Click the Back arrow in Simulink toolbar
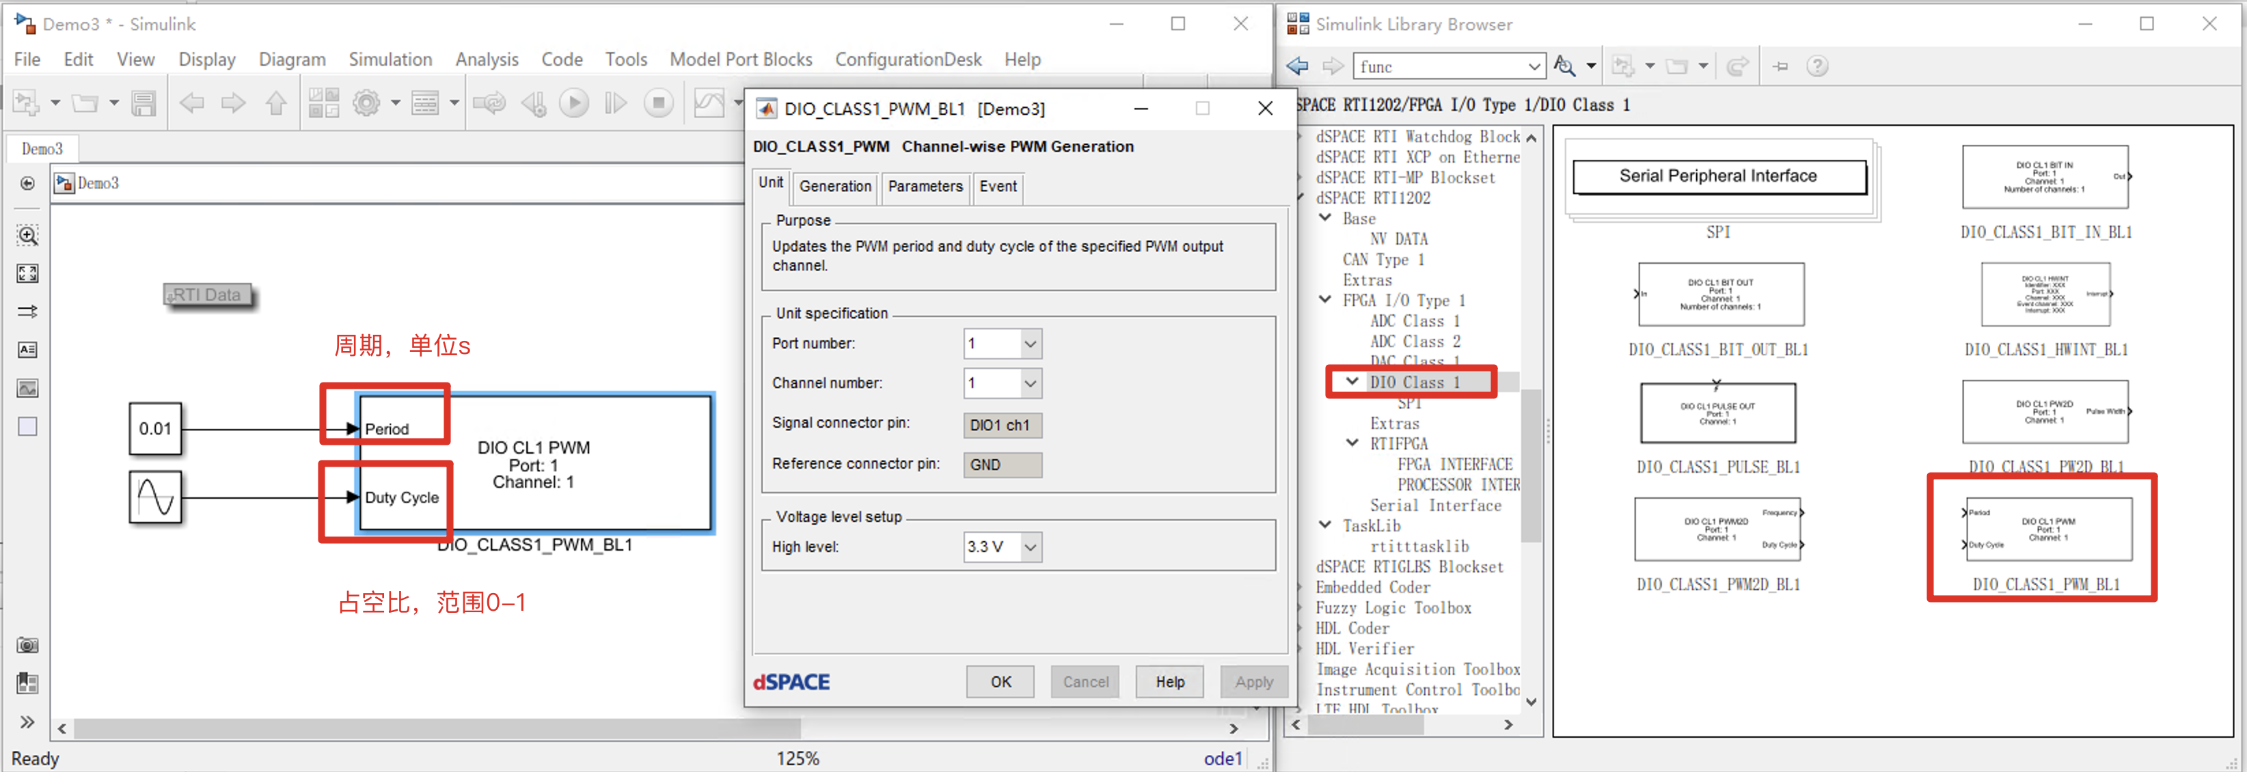This screenshot has height=772, width=2247. tap(191, 103)
